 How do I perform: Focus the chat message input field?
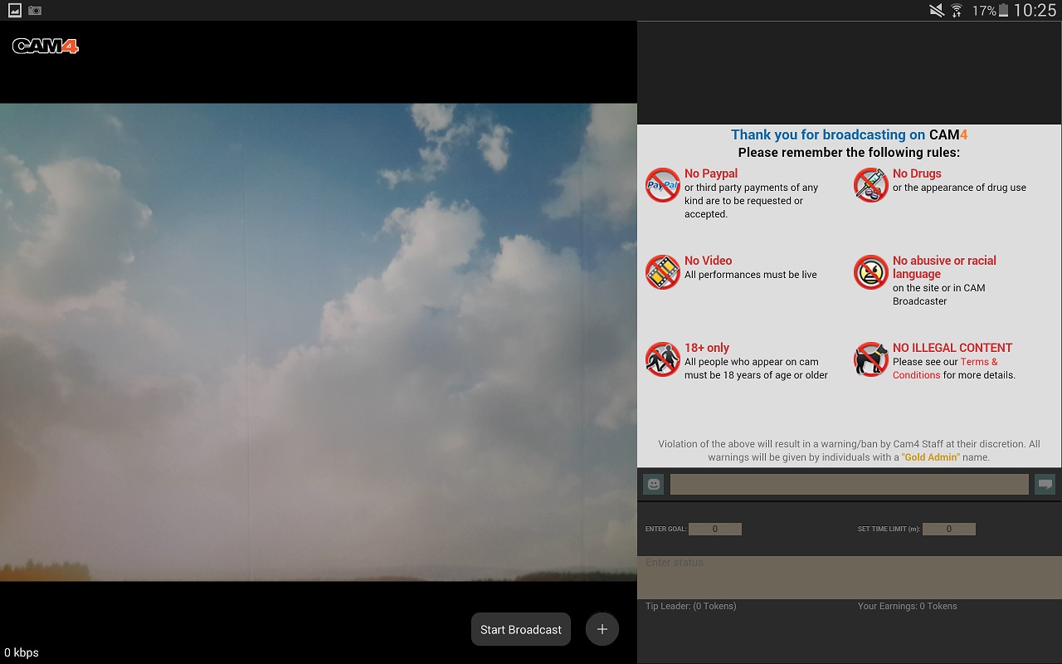point(849,484)
